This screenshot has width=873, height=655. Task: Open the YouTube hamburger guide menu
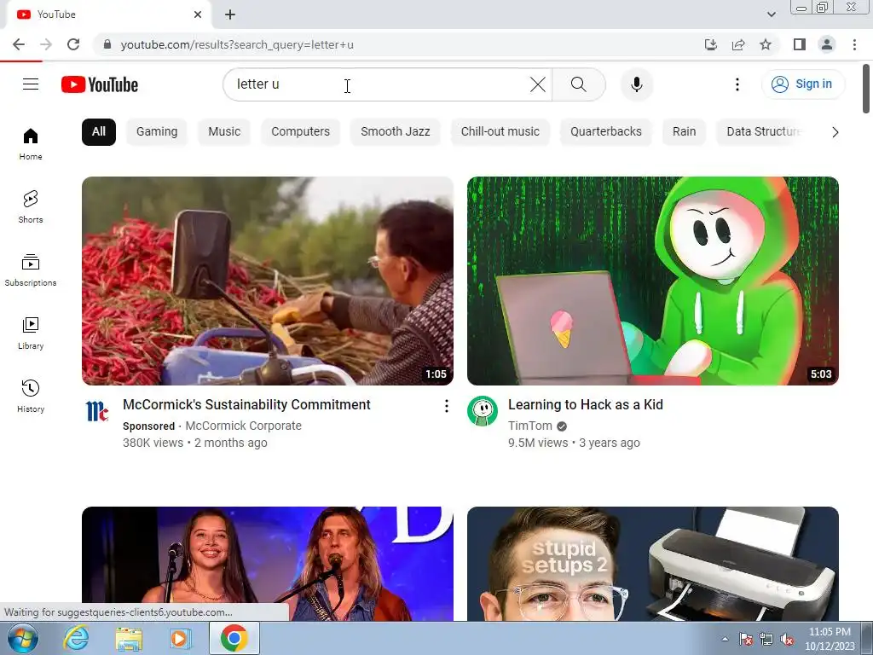31,84
